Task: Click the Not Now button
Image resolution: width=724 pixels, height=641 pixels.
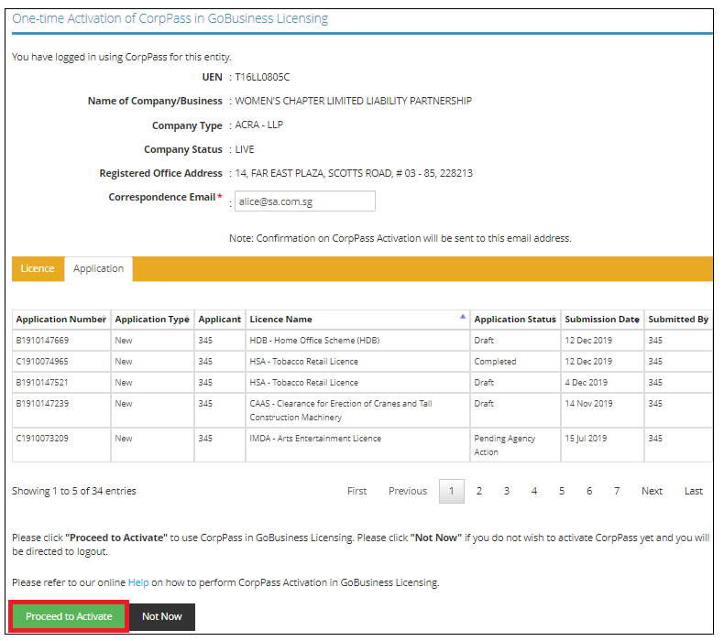Action: [x=162, y=616]
